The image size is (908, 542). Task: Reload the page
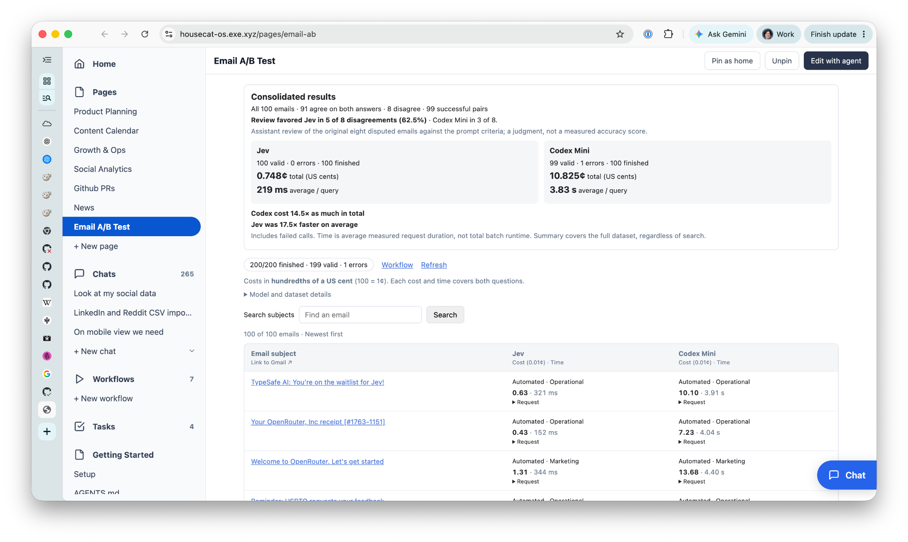click(x=145, y=34)
